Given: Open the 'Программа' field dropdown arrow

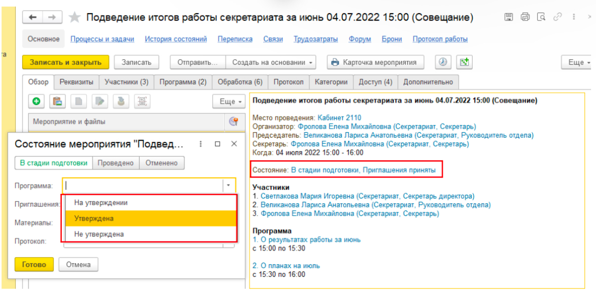Looking at the screenshot, I should click(x=229, y=185).
